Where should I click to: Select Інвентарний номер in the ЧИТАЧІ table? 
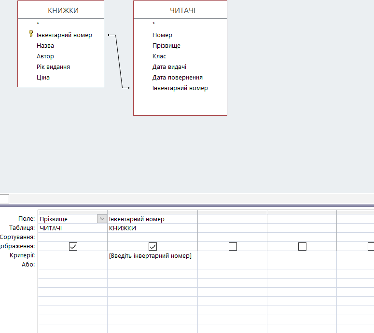point(180,88)
